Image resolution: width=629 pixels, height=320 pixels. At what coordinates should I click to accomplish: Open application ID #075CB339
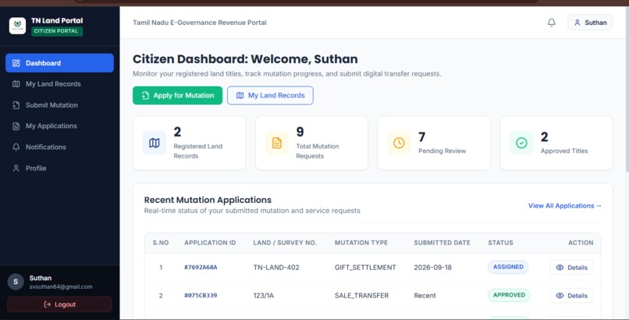[x=201, y=295]
